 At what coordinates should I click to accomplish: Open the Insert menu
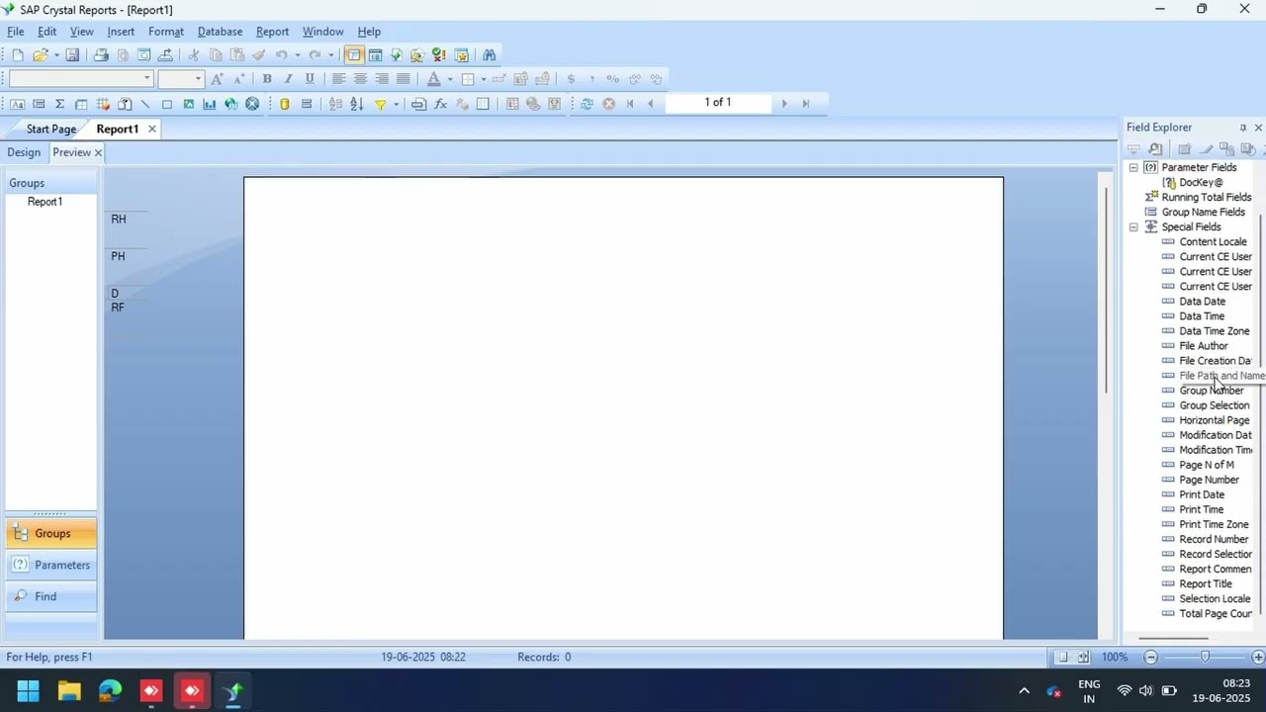coord(121,32)
